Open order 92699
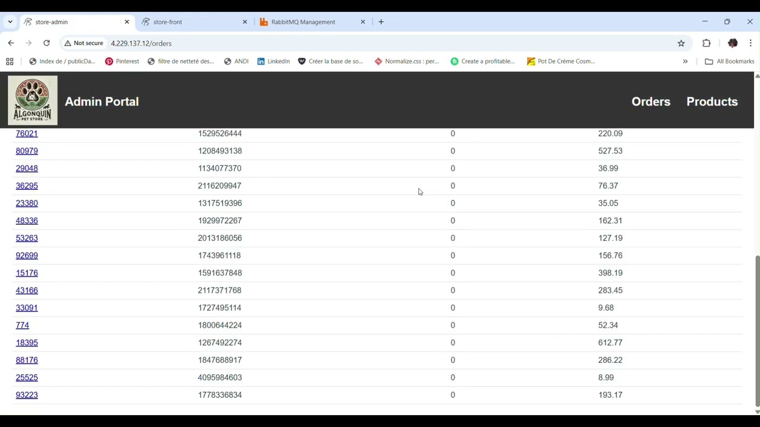The width and height of the screenshot is (760, 427). tap(27, 256)
